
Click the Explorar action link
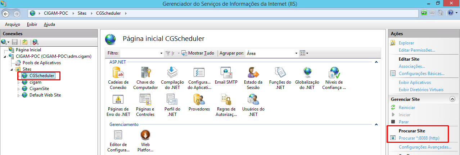[406, 43]
